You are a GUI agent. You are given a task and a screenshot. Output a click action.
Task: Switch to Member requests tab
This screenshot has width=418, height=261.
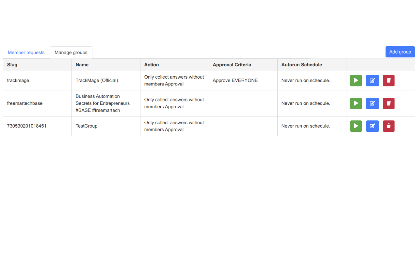point(26,53)
